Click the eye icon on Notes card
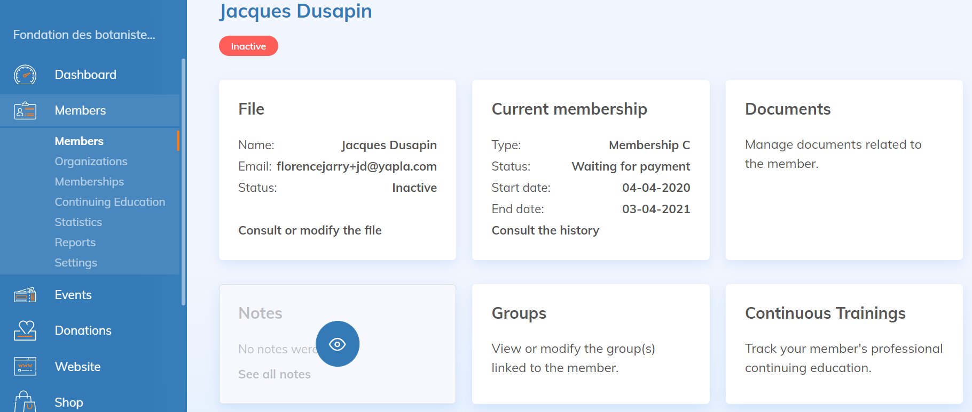The image size is (972, 412). pos(338,344)
